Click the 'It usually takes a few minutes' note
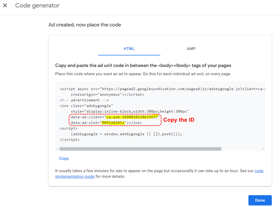This screenshot has width=280, height=207. pyautogui.click(x=159, y=174)
